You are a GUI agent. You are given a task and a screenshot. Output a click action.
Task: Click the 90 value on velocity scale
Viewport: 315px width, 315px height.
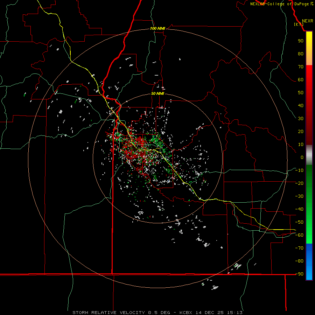(x=301, y=41)
